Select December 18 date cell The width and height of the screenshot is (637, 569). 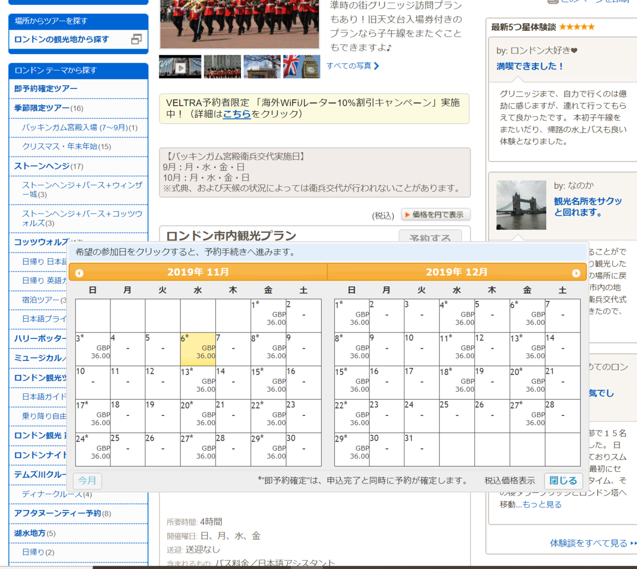[457, 382]
